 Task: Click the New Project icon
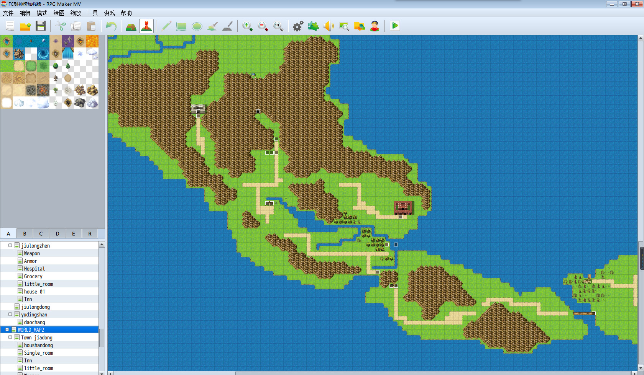10,26
